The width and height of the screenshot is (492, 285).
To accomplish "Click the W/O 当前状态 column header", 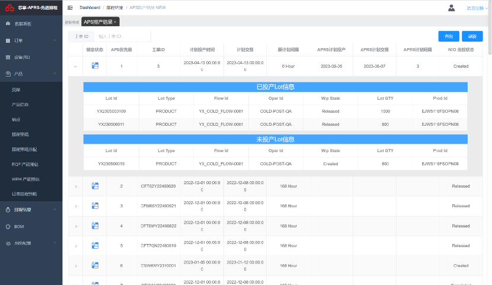I will click(x=461, y=50).
